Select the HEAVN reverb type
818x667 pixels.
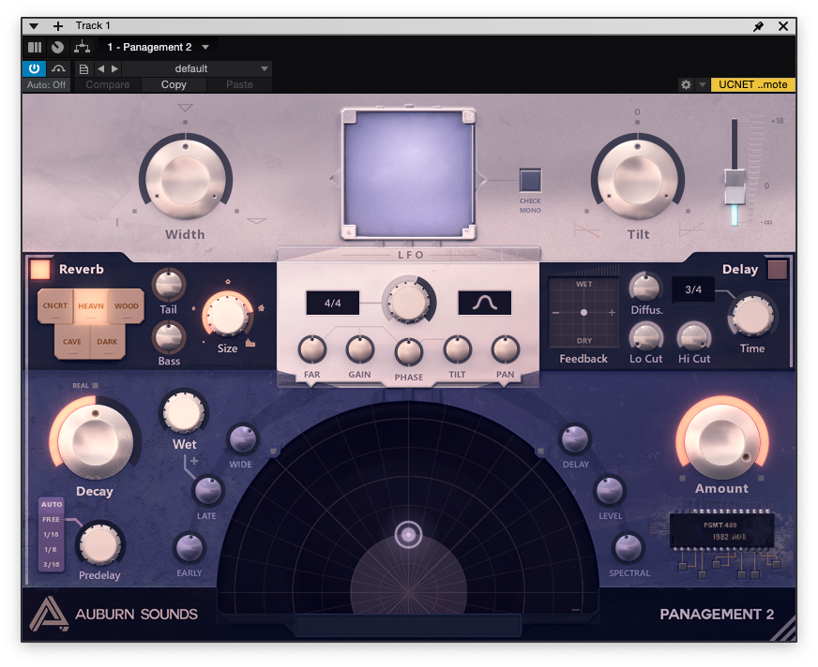click(x=91, y=306)
